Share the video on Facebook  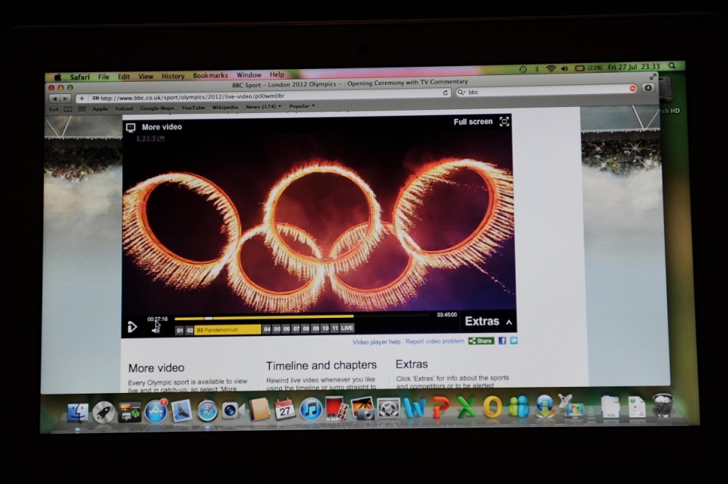point(502,341)
